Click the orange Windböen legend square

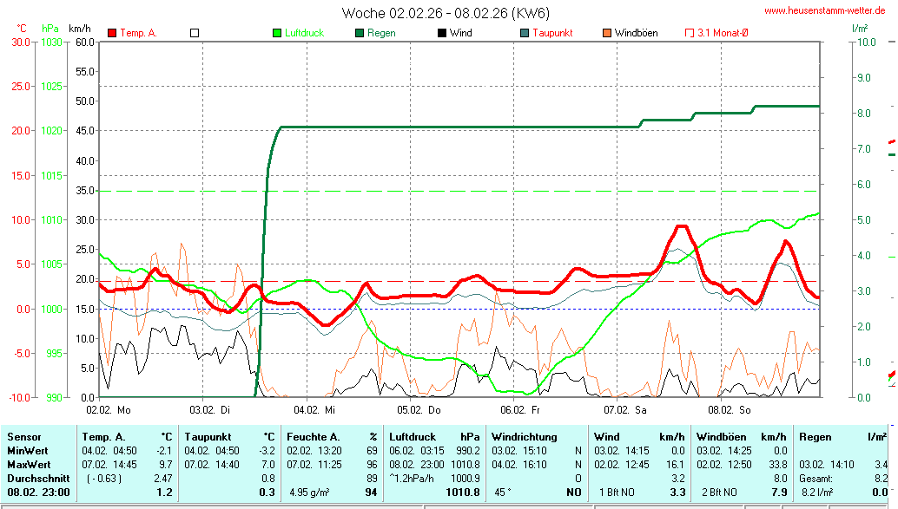point(607,33)
